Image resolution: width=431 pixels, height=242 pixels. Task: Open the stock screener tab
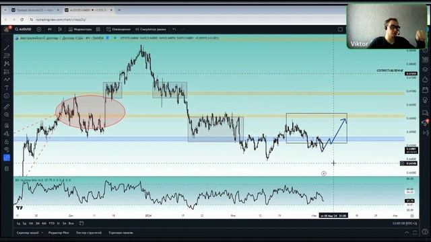(28, 233)
